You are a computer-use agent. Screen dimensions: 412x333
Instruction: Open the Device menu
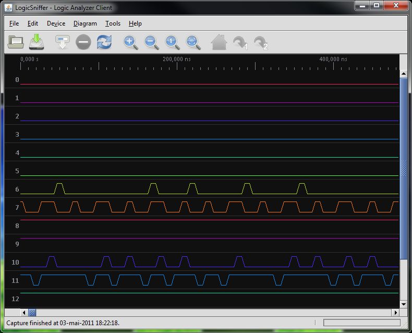pyautogui.click(x=56, y=23)
